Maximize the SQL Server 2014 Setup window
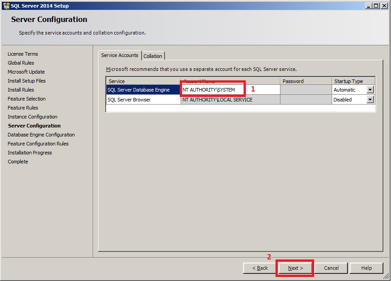The image size is (391, 281). pos(376,5)
